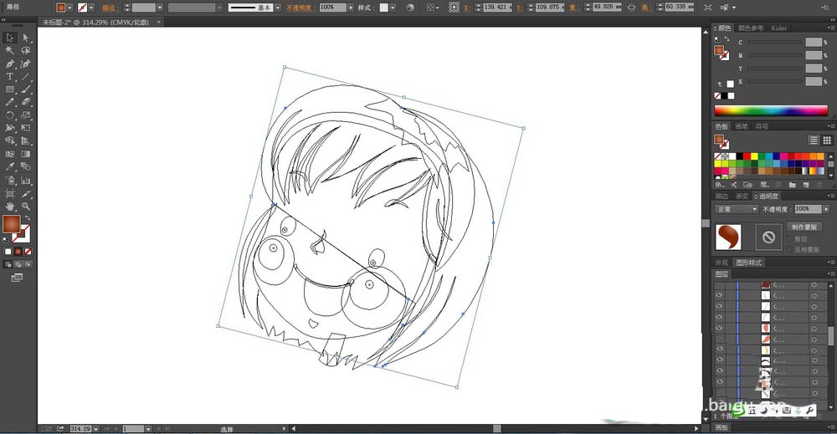The width and height of the screenshot is (837, 434).
Task: Open the fill color dropdown in control bar
Action: [70, 8]
